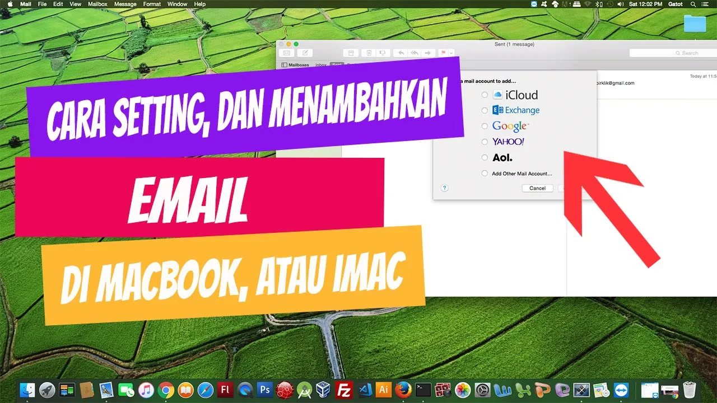Open Launchpad rocket icon in Dock
The height and width of the screenshot is (403, 717).
47,390
